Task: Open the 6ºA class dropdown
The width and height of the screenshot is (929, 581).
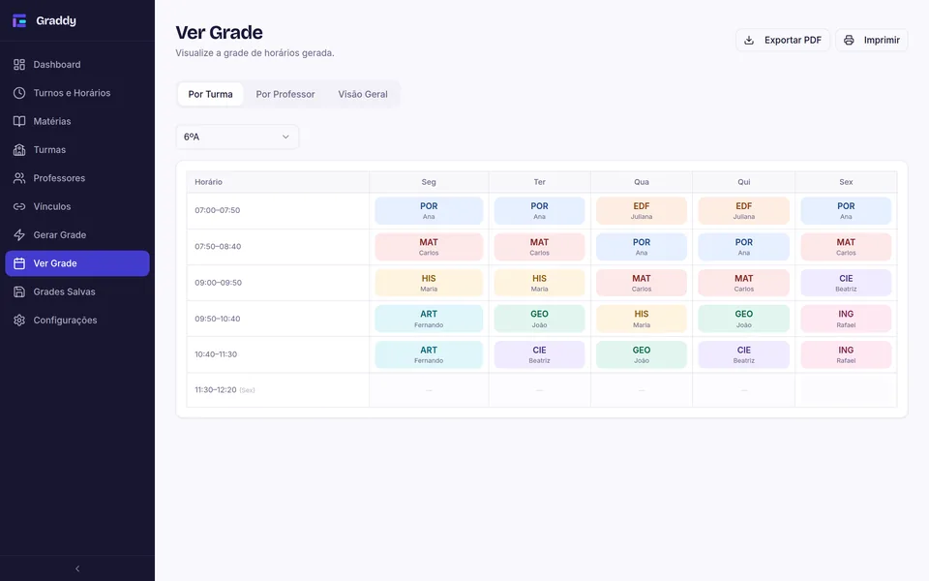Action: (x=237, y=137)
